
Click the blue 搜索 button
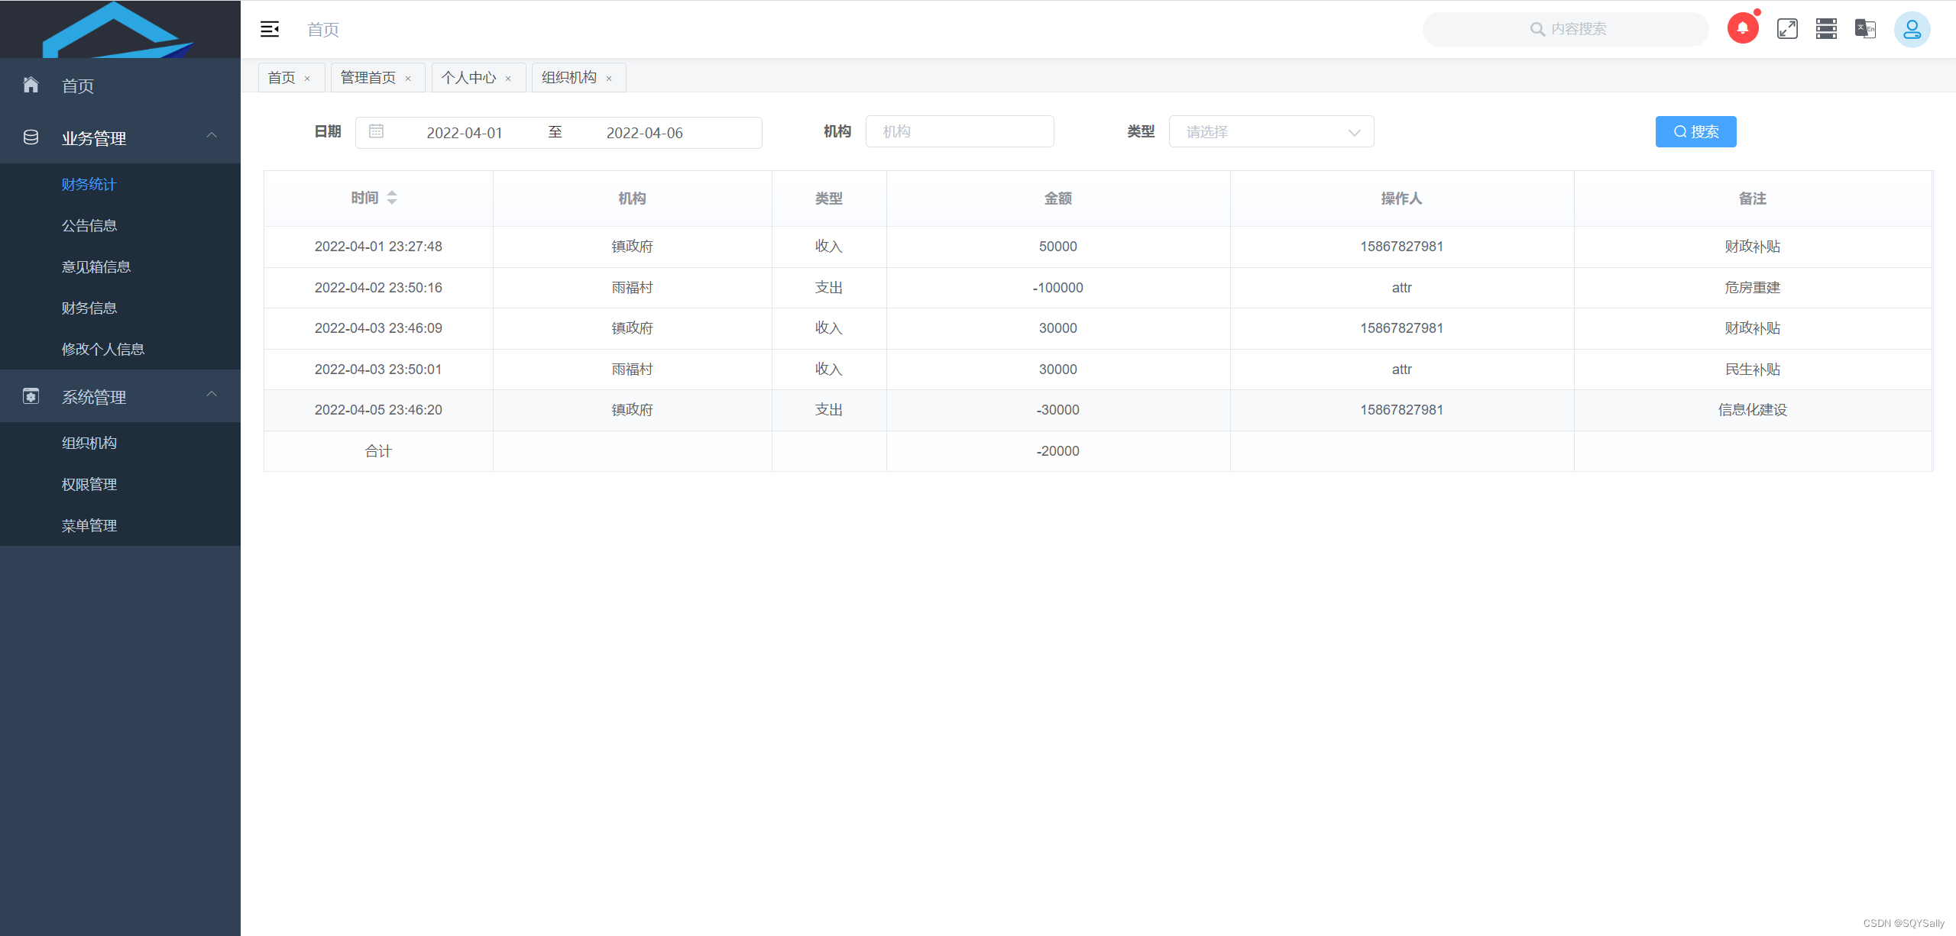[x=1695, y=131]
